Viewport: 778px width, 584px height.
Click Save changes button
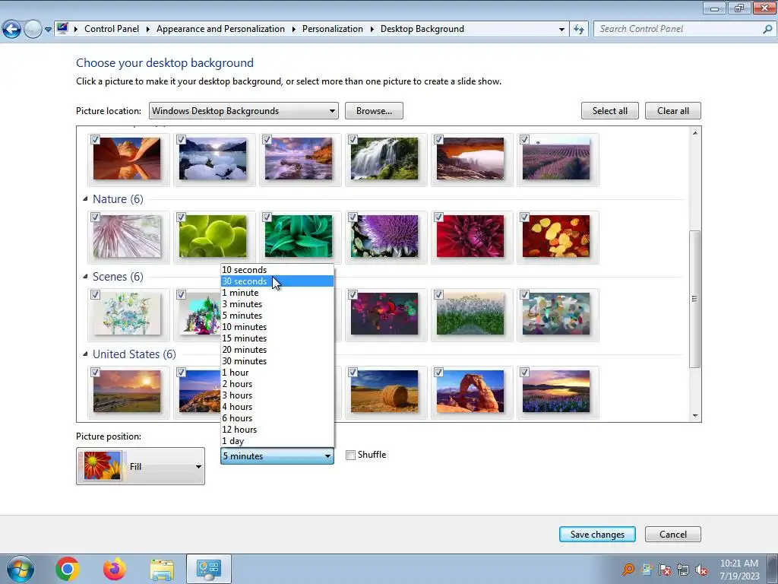pos(597,535)
